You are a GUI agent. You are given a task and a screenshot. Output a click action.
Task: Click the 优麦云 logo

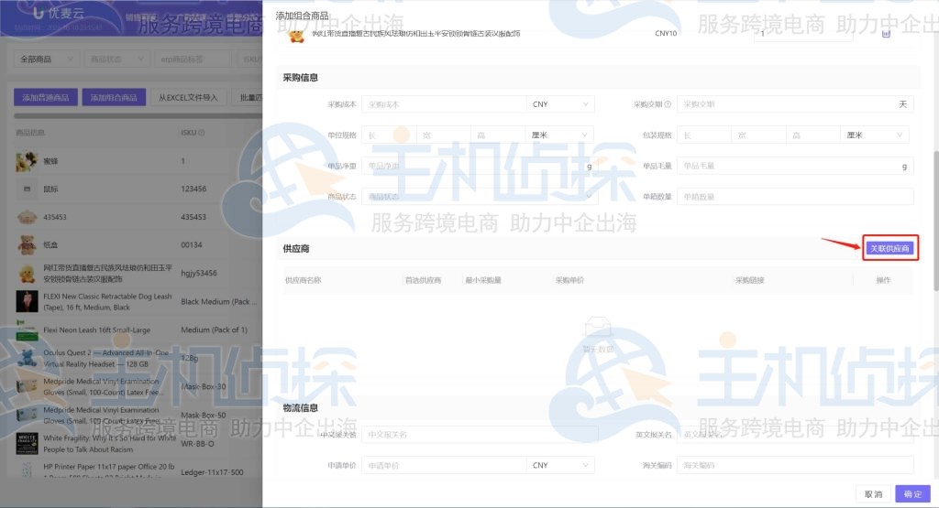click(59, 13)
